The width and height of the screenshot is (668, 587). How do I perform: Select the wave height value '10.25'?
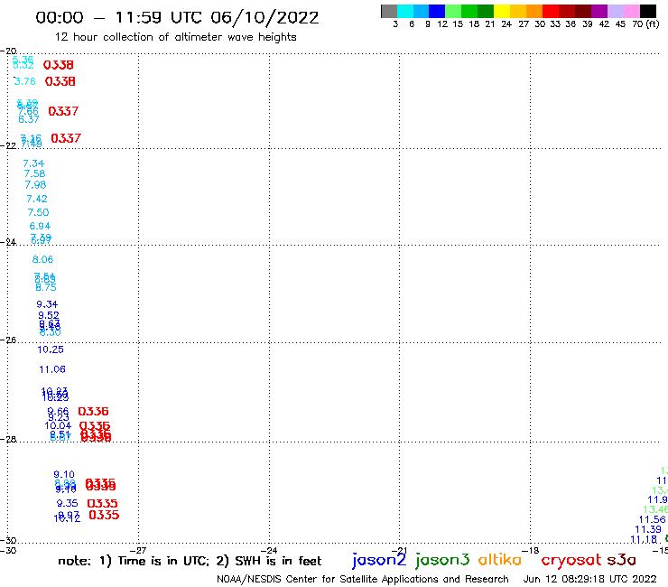click(51, 349)
